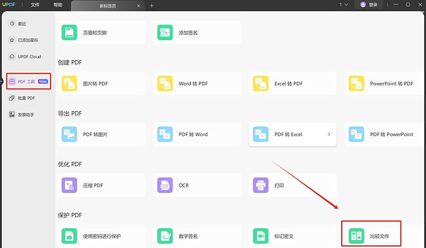Click the UPDF logo in the title bar
Image resolution: width=426 pixels, height=248 pixels.
click(x=9, y=5)
